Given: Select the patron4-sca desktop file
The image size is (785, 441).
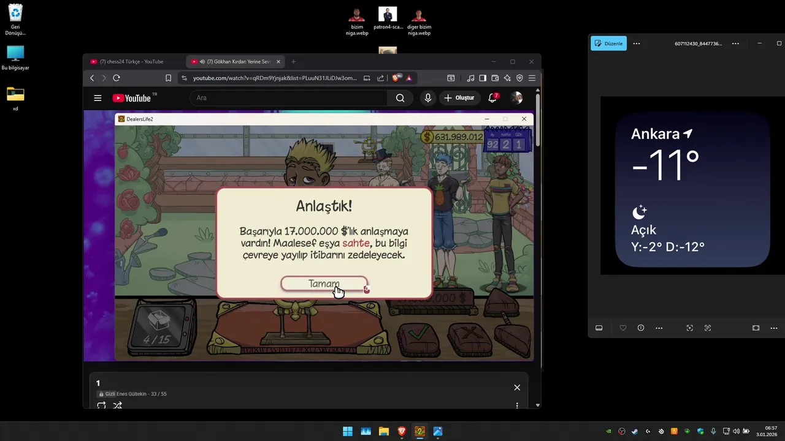Looking at the screenshot, I should coord(388,18).
